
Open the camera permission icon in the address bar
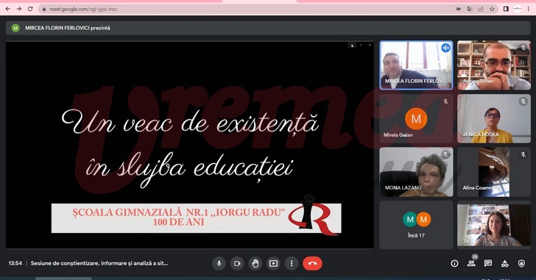coord(459,10)
